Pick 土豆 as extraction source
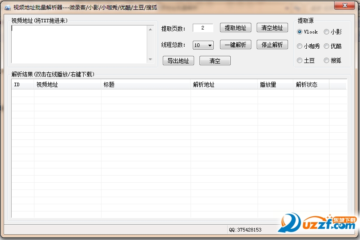Image resolution: width=360 pixels, height=240 pixels. click(x=300, y=60)
